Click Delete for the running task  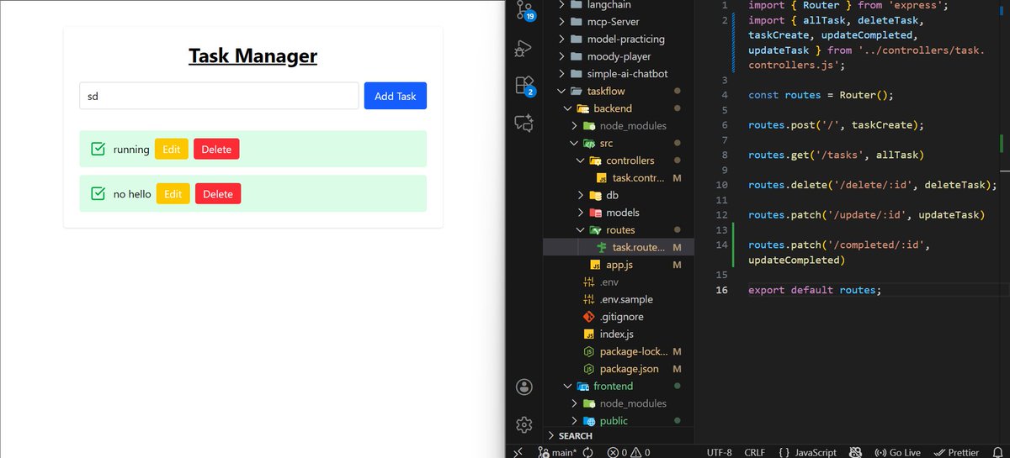[216, 149]
